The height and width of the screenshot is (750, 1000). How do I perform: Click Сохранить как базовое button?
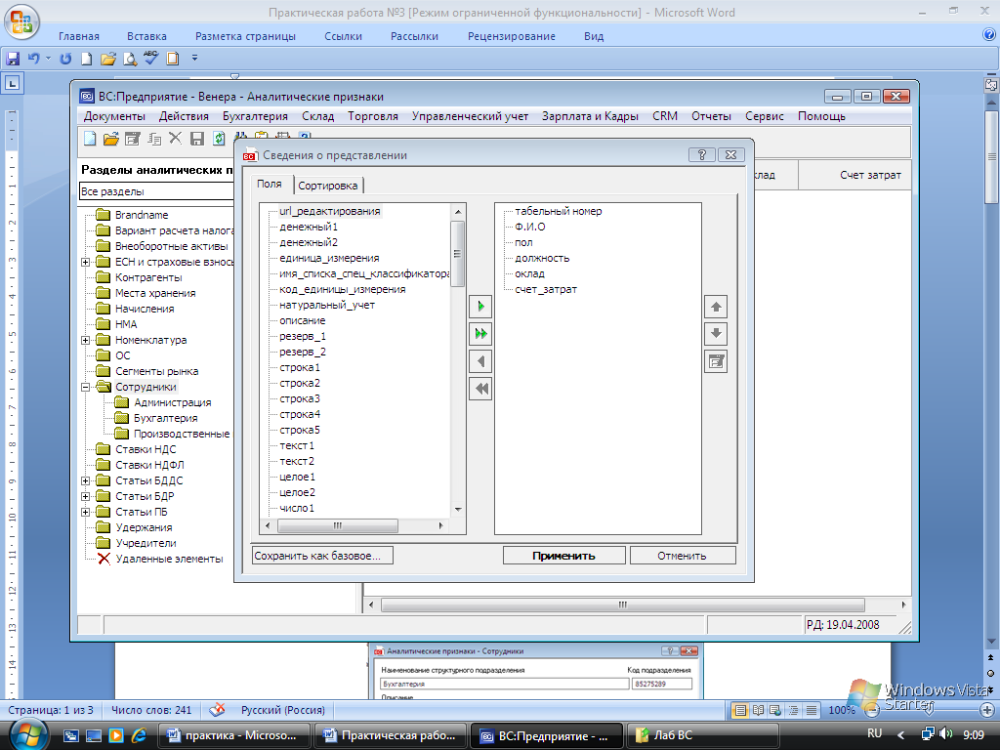click(x=322, y=556)
